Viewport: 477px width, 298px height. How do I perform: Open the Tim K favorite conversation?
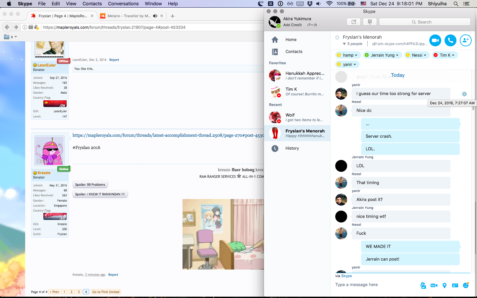(297, 91)
